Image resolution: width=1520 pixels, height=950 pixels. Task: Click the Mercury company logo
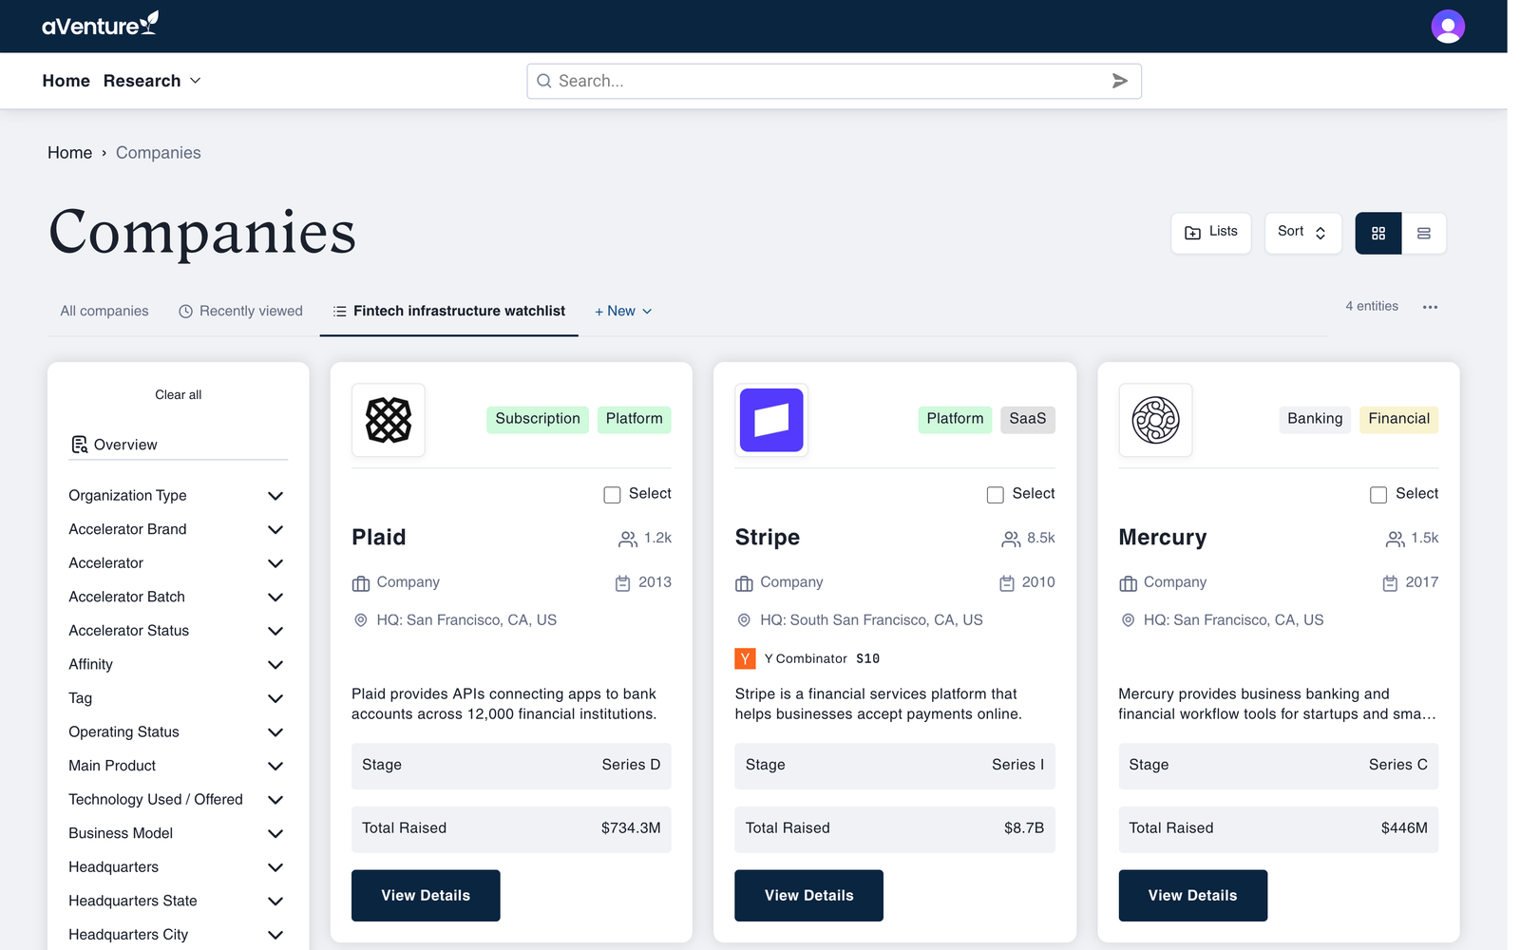point(1155,420)
